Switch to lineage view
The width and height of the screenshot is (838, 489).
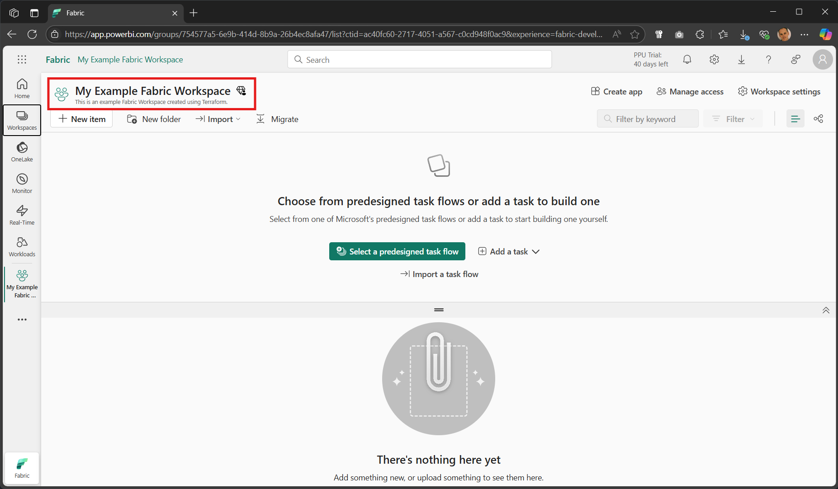[x=818, y=119]
